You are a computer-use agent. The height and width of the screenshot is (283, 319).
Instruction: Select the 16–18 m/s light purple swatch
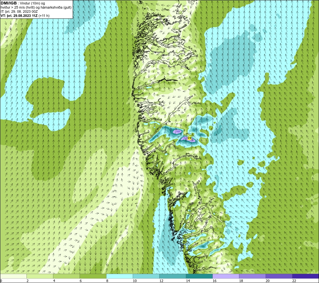point(226,276)
